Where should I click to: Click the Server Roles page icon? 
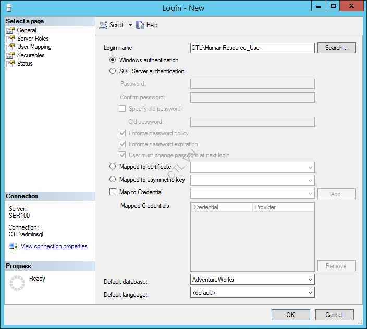tap(10, 39)
